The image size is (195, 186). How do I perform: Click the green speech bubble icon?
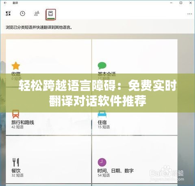point(102,66)
